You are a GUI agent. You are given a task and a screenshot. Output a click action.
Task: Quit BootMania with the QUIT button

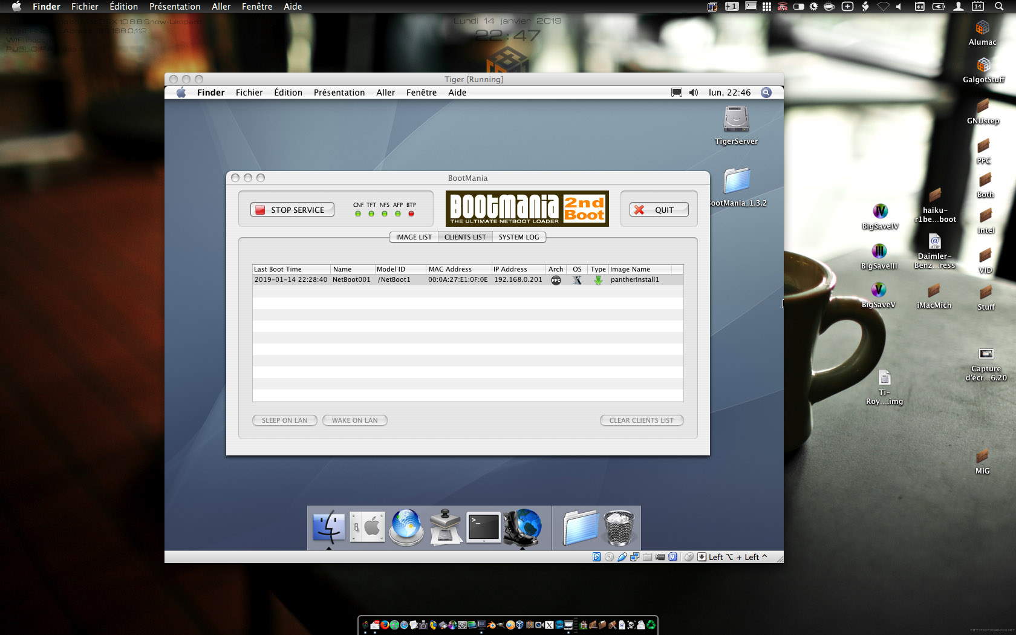click(659, 210)
